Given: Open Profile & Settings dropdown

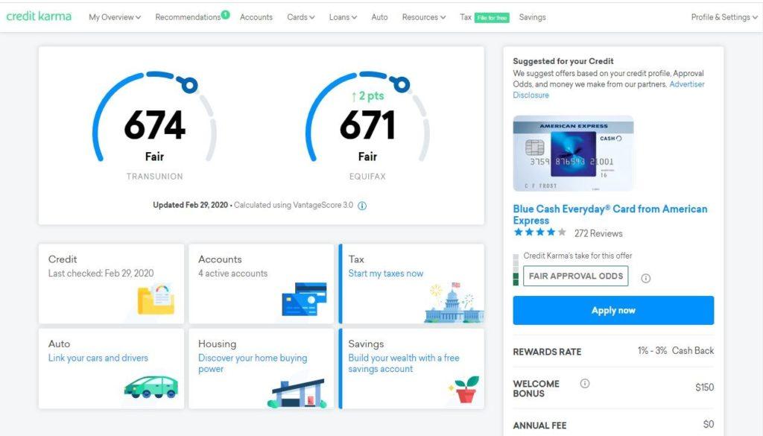Looking at the screenshot, I should 724,17.
